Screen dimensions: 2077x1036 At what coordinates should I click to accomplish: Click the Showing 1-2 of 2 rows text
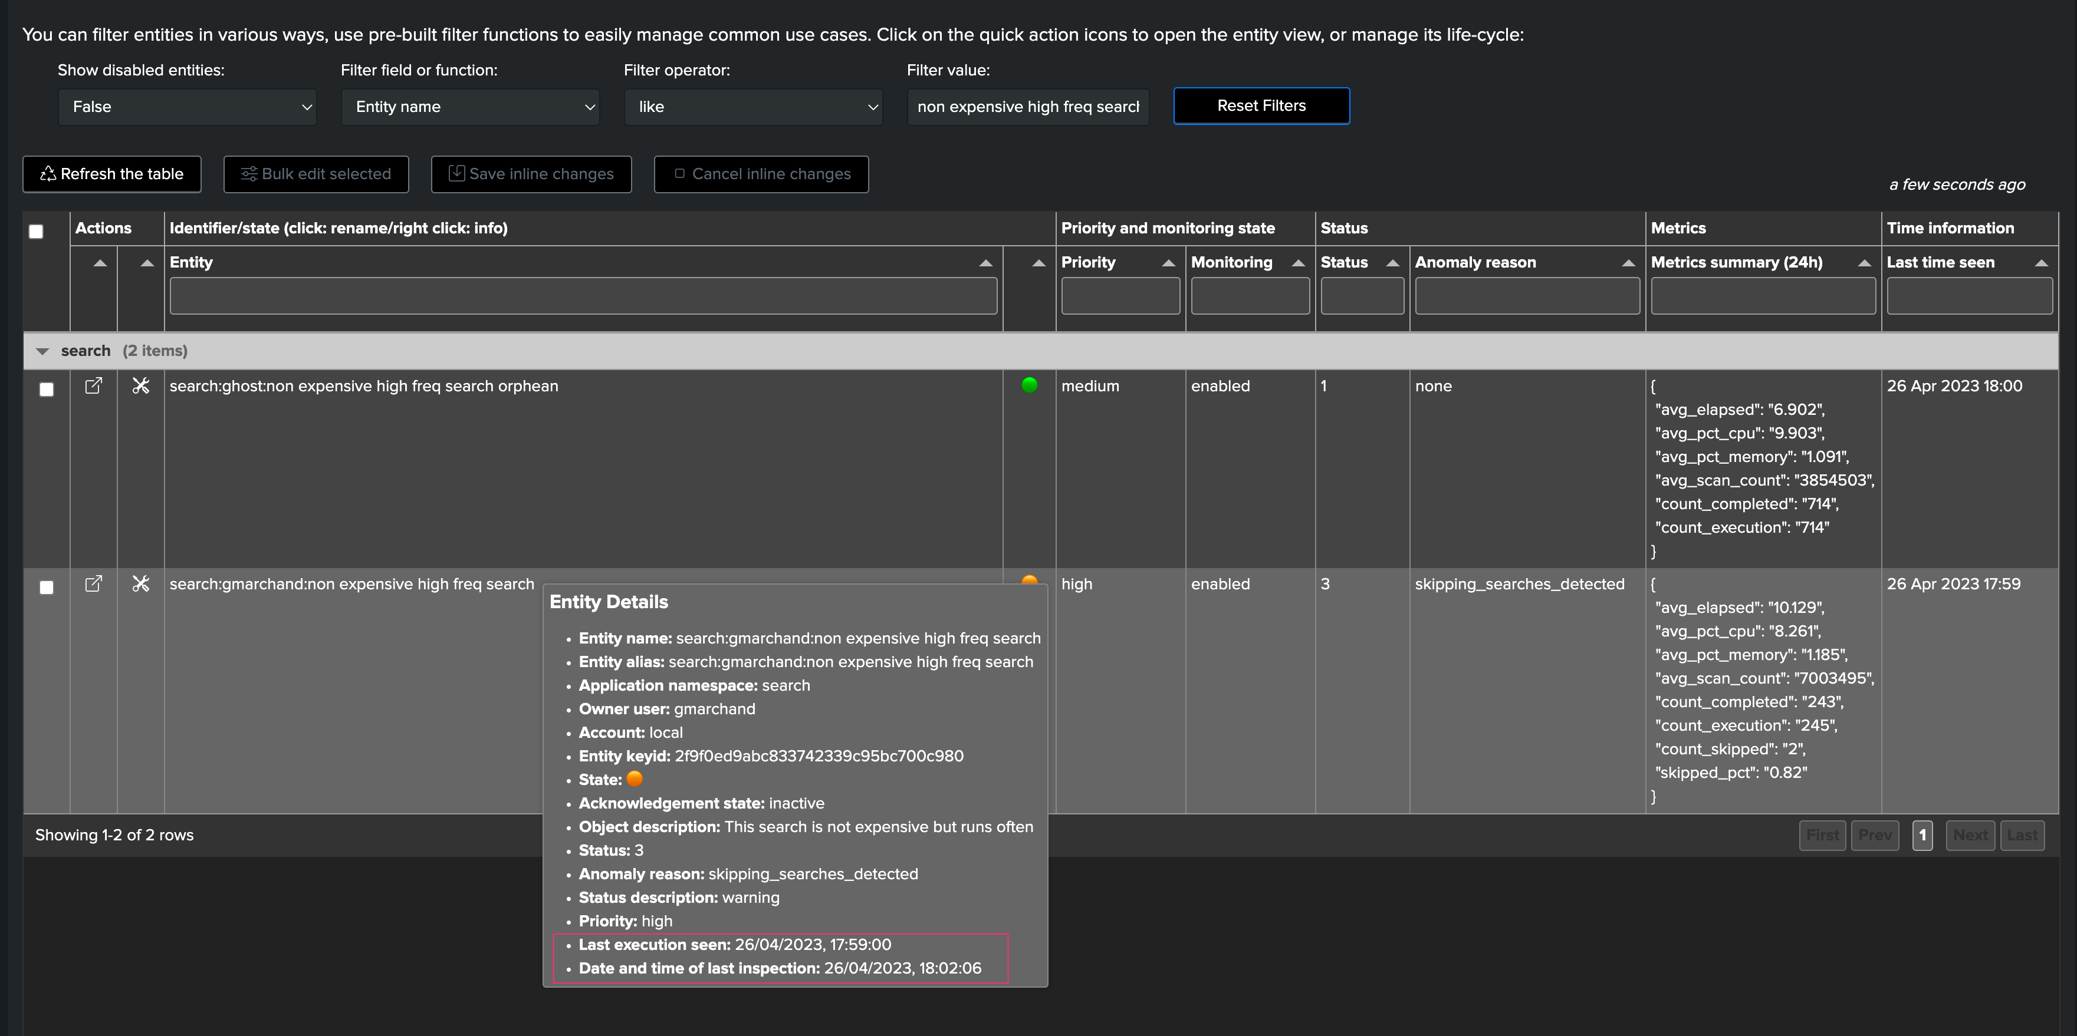[114, 836]
